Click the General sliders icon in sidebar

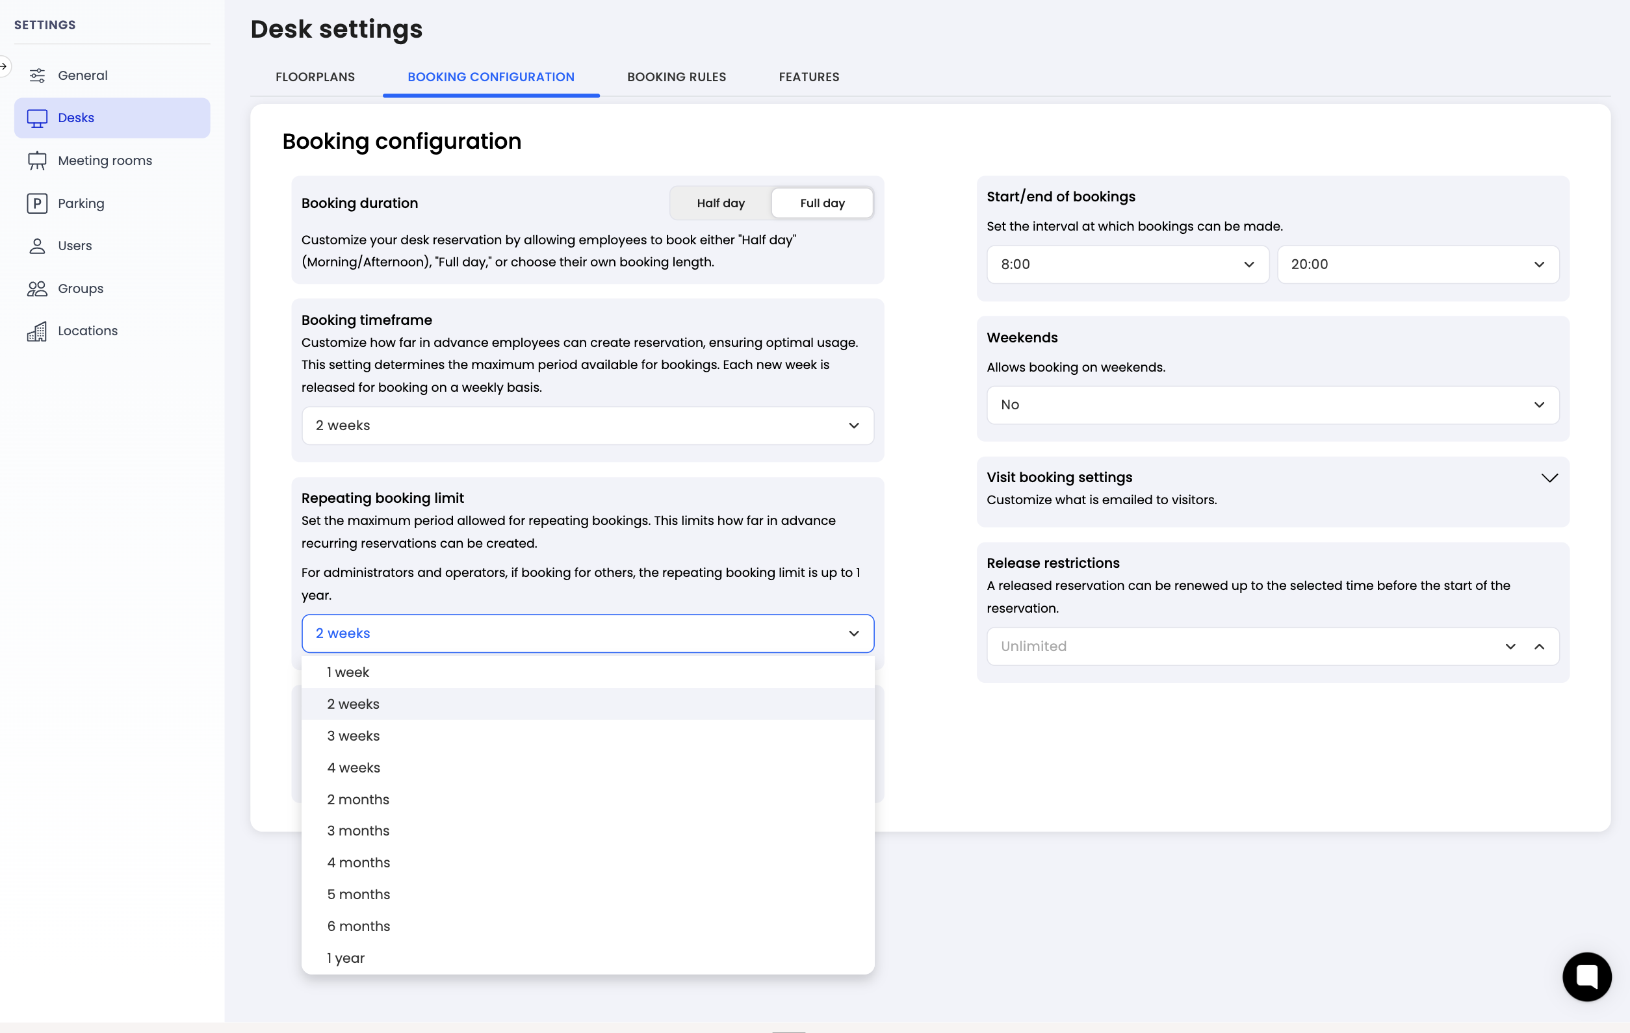(37, 75)
